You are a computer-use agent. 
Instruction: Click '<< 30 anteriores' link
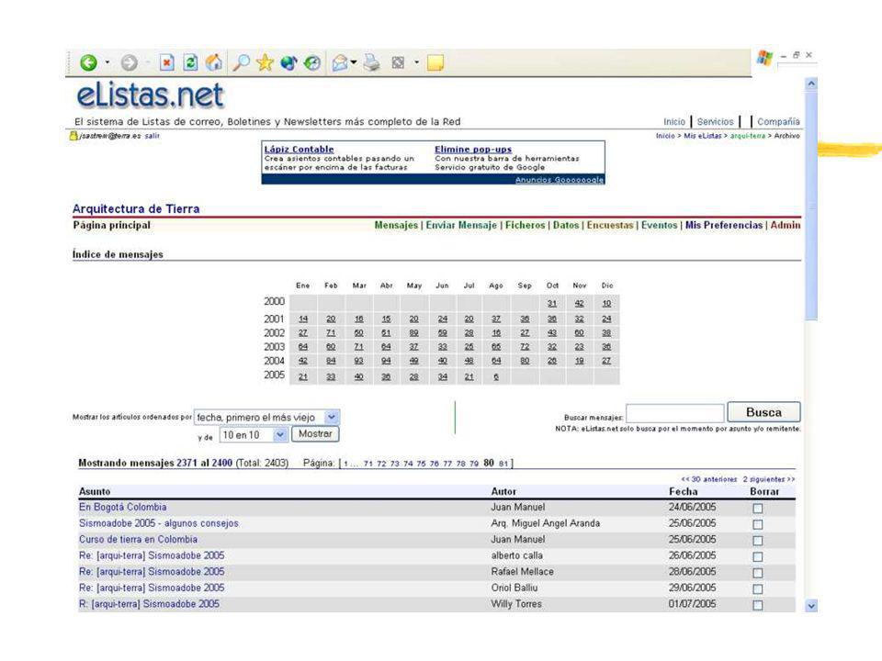click(708, 479)
